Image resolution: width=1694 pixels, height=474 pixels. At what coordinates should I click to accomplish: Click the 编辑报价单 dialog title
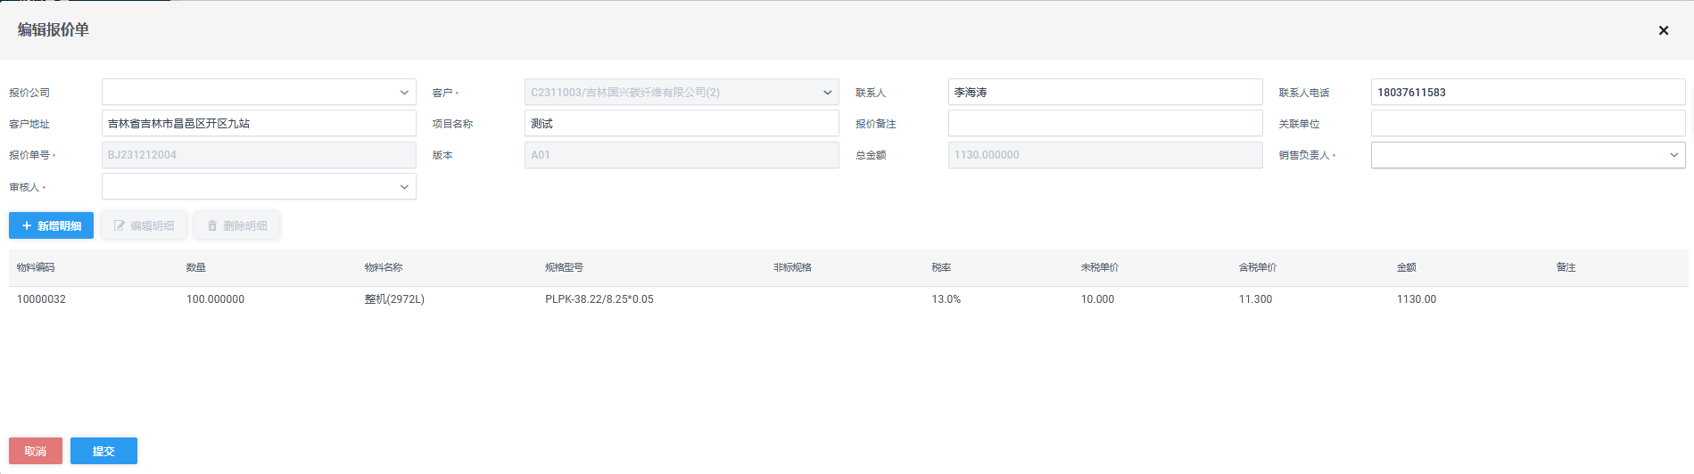click(54, 29)
